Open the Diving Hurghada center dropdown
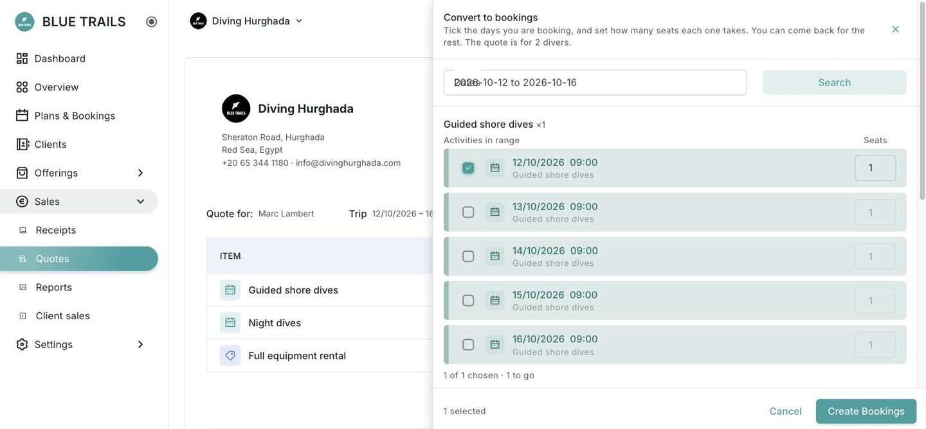926x429 pixels. pyautogui.click(x=247, y=21)
